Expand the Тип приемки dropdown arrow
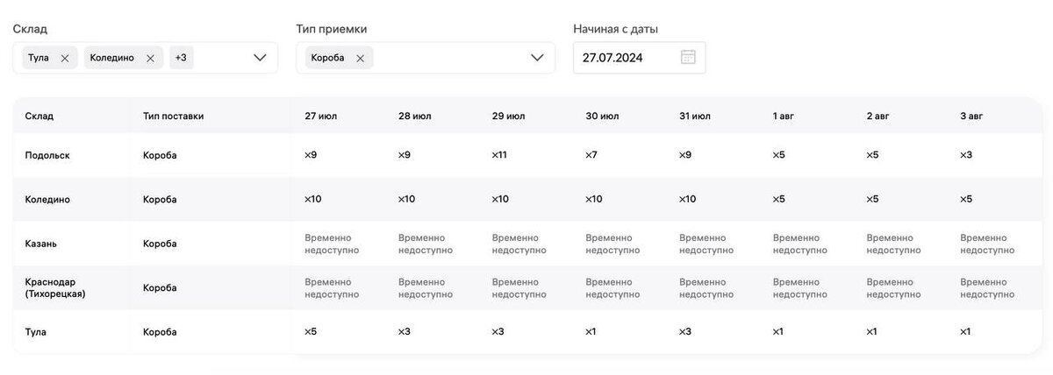Image resolution: width=1053 pixels, height=375 pixels. [537, 58]
